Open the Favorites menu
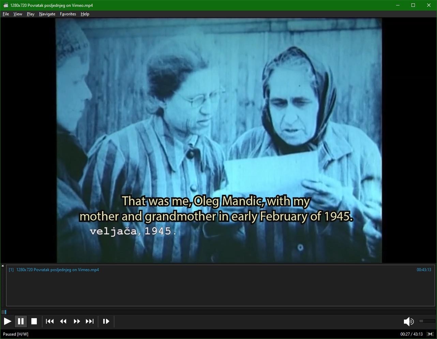 click(x=68, y=14)
